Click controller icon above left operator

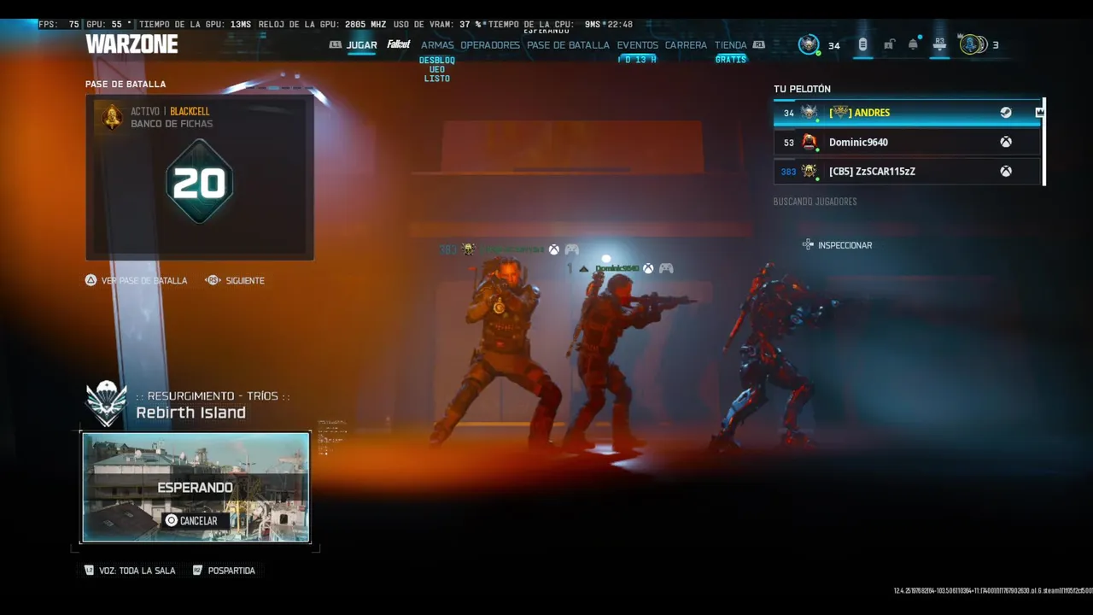pos(571,249)
